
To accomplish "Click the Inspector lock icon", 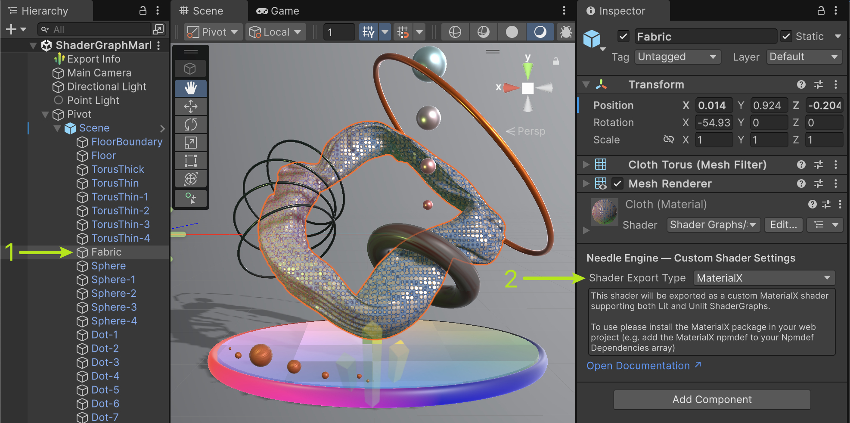I will pyautogui.click(x=821, y=11).
